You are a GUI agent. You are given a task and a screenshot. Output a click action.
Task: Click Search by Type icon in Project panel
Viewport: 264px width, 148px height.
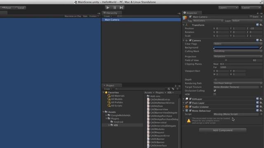[169, 89]
